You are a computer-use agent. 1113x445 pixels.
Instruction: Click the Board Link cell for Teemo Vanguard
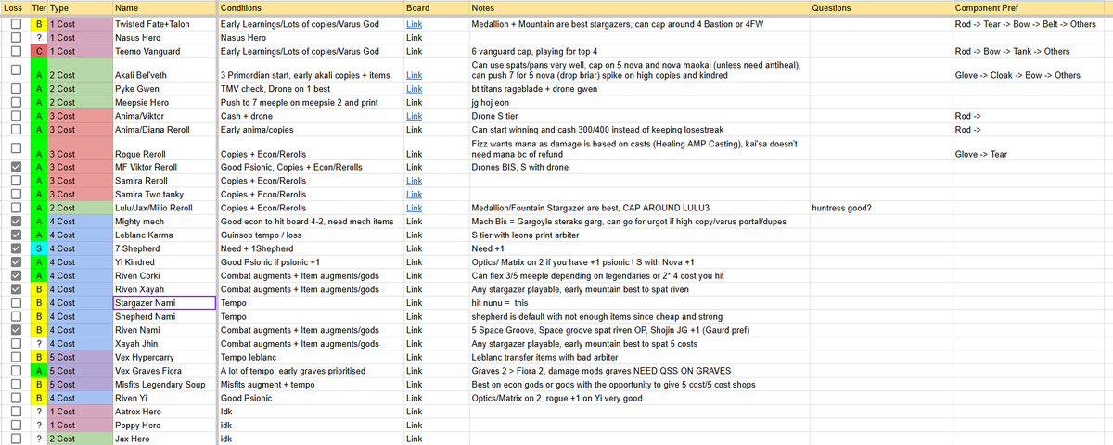coord(436,51)
